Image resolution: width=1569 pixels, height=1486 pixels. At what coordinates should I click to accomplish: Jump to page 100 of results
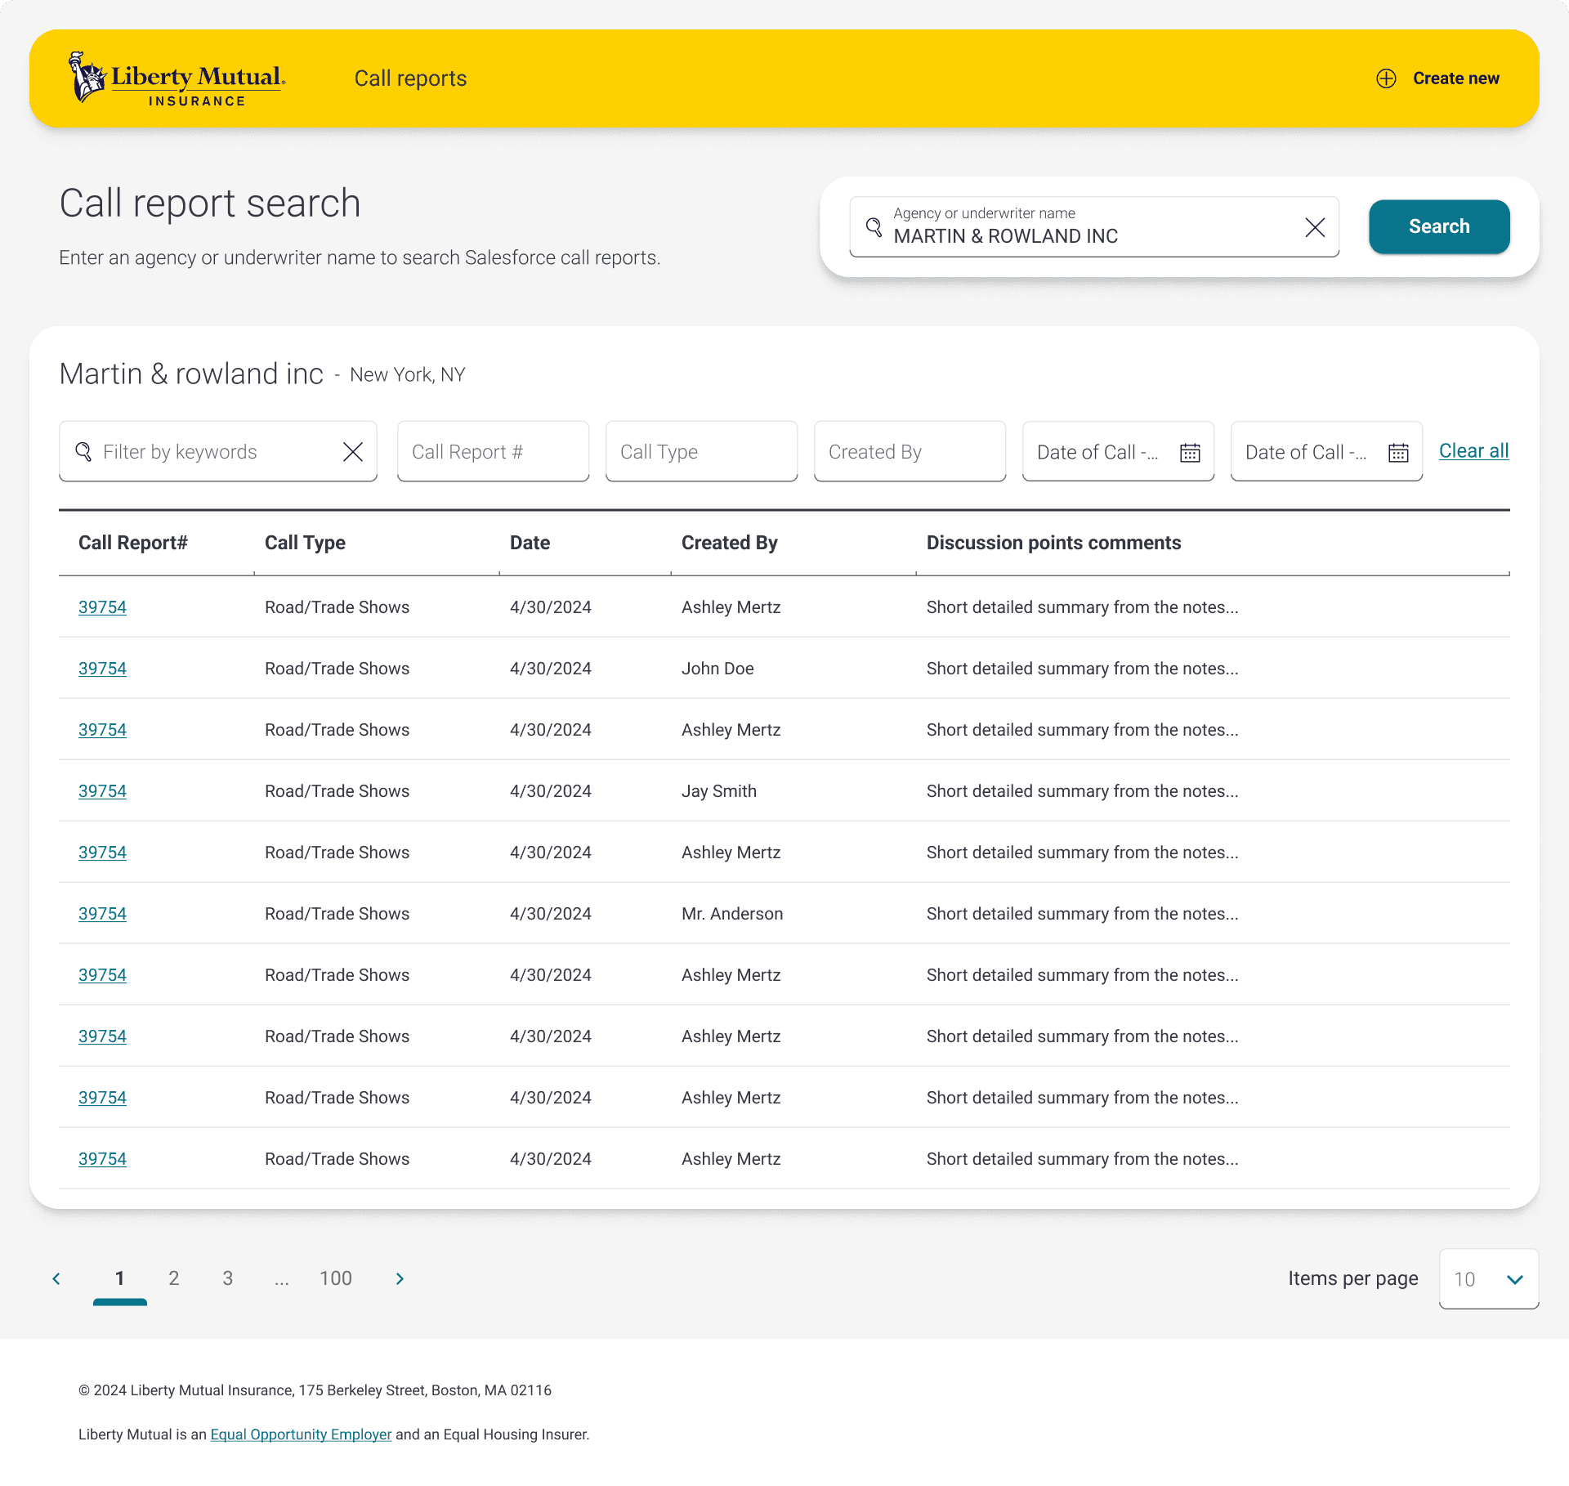335,1278
